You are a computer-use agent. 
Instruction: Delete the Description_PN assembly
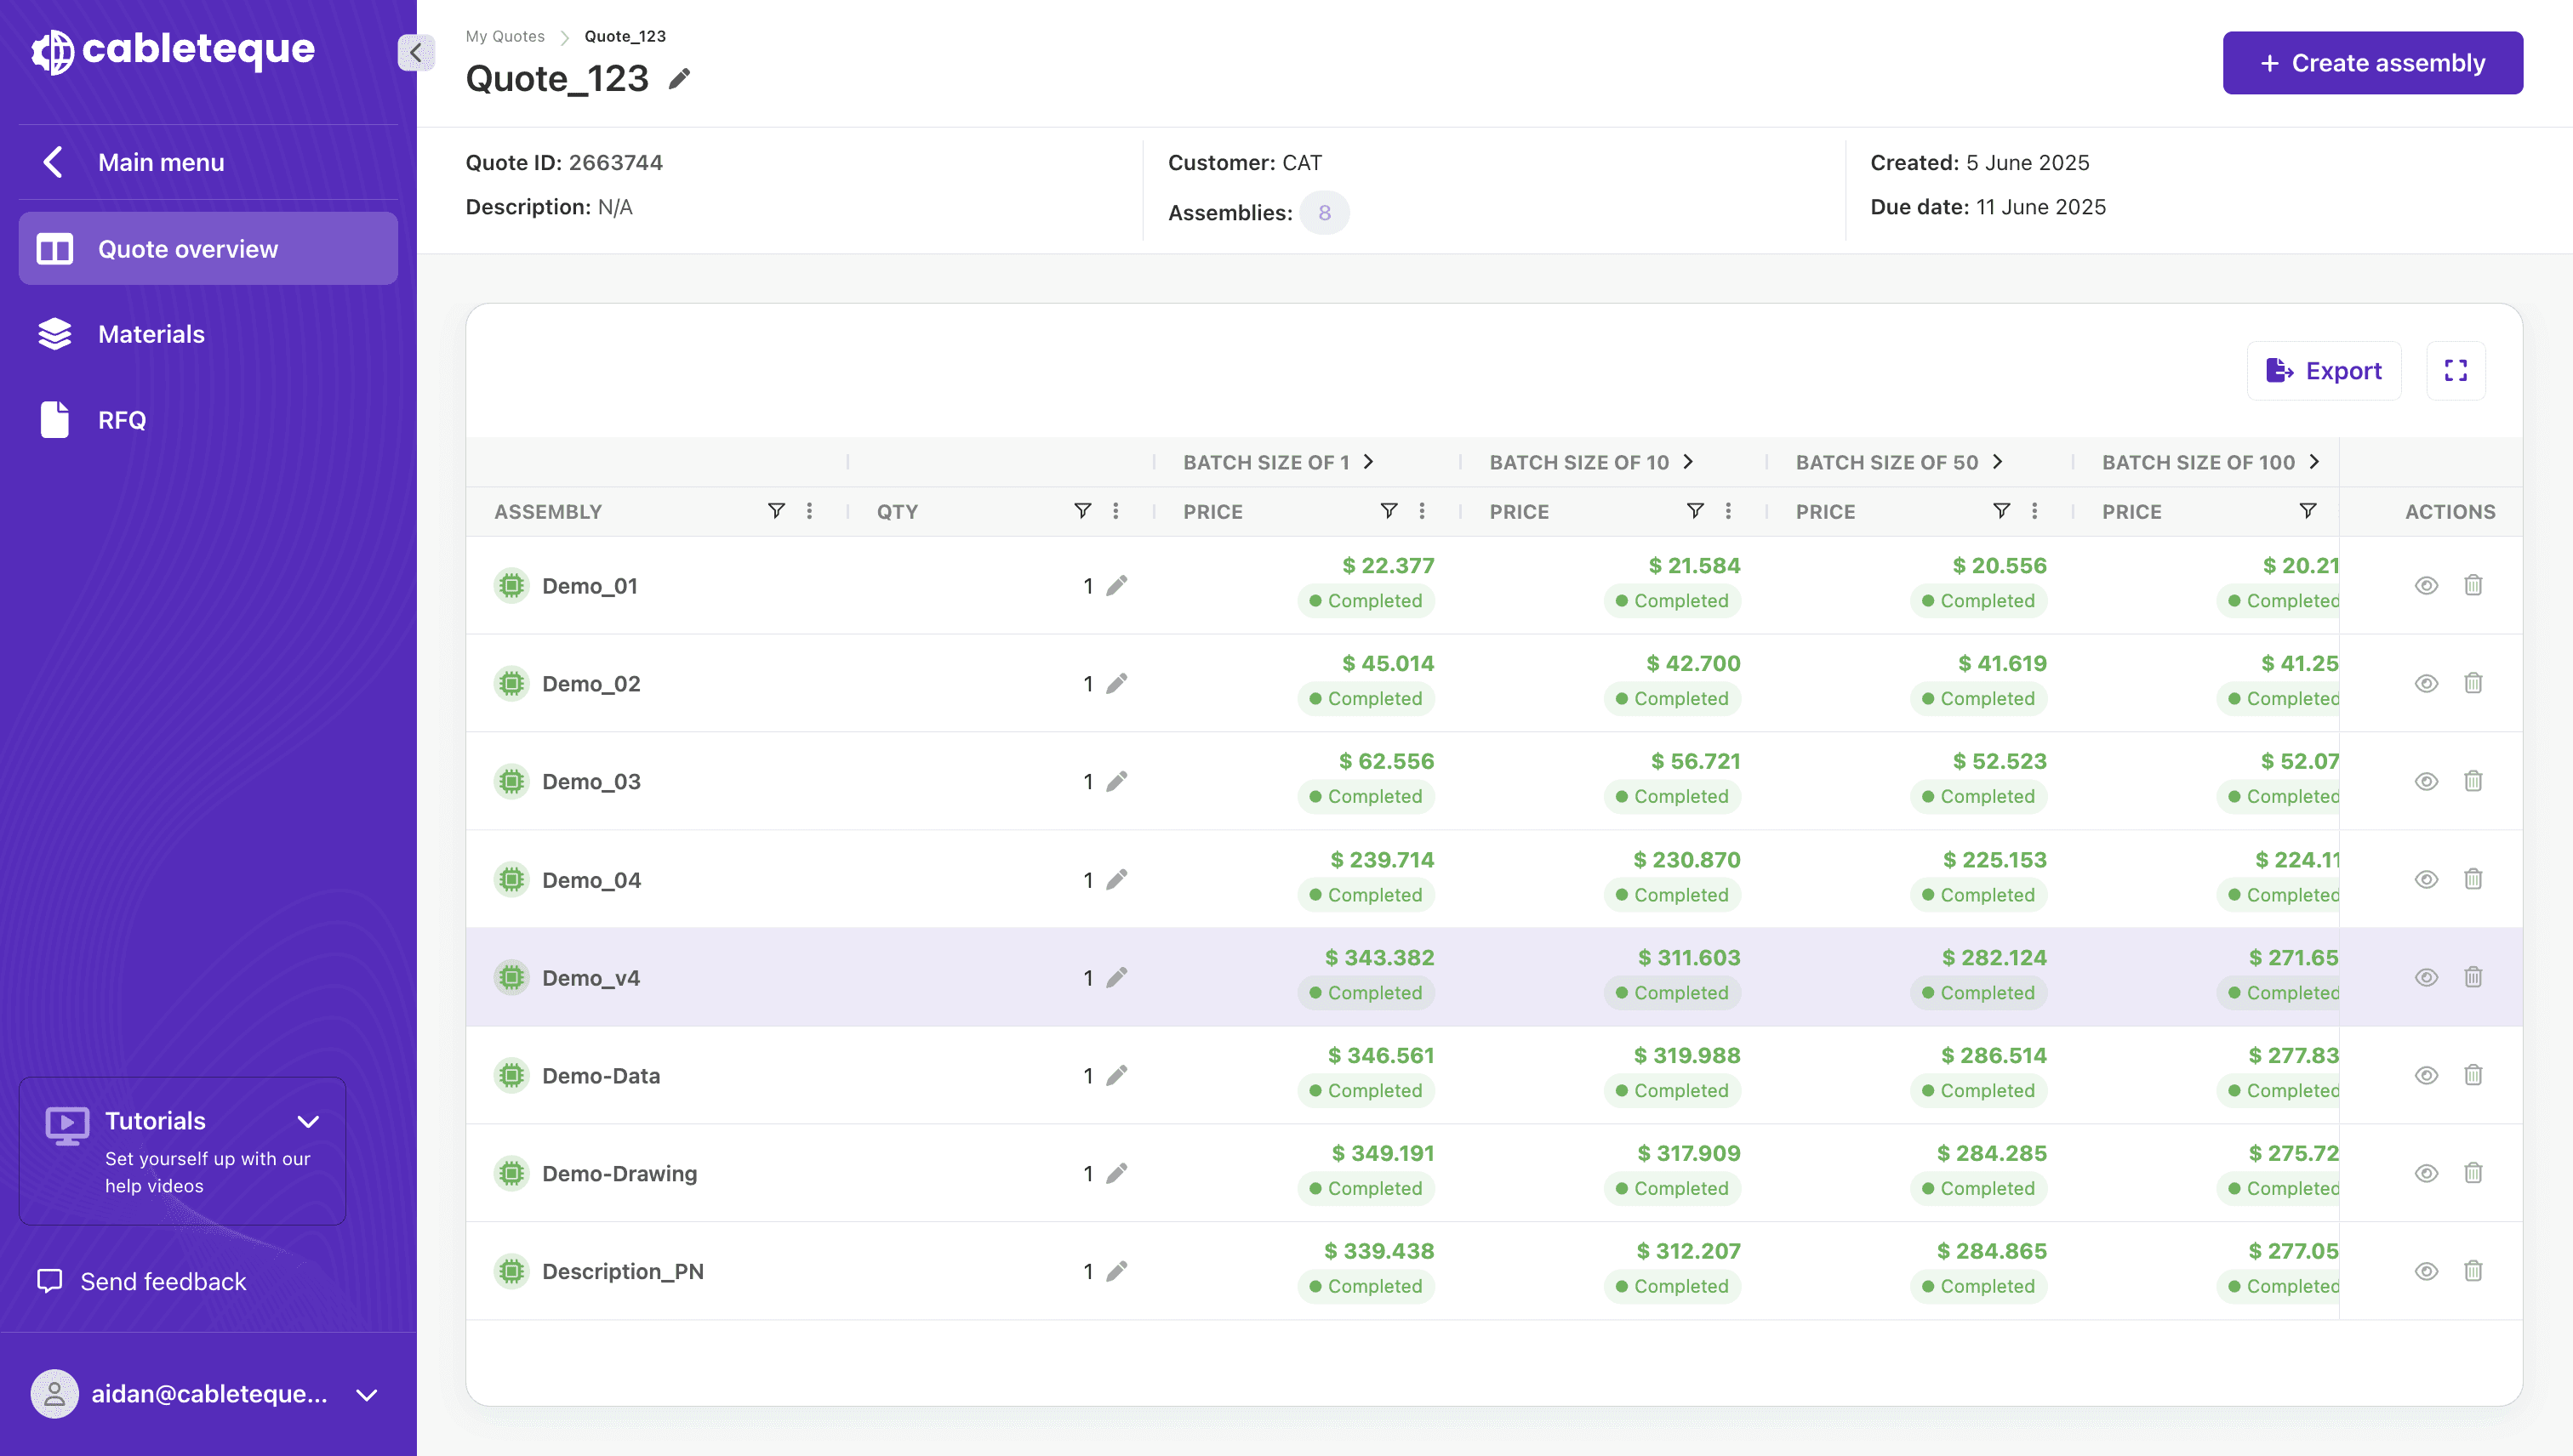click(2473, 1271)
